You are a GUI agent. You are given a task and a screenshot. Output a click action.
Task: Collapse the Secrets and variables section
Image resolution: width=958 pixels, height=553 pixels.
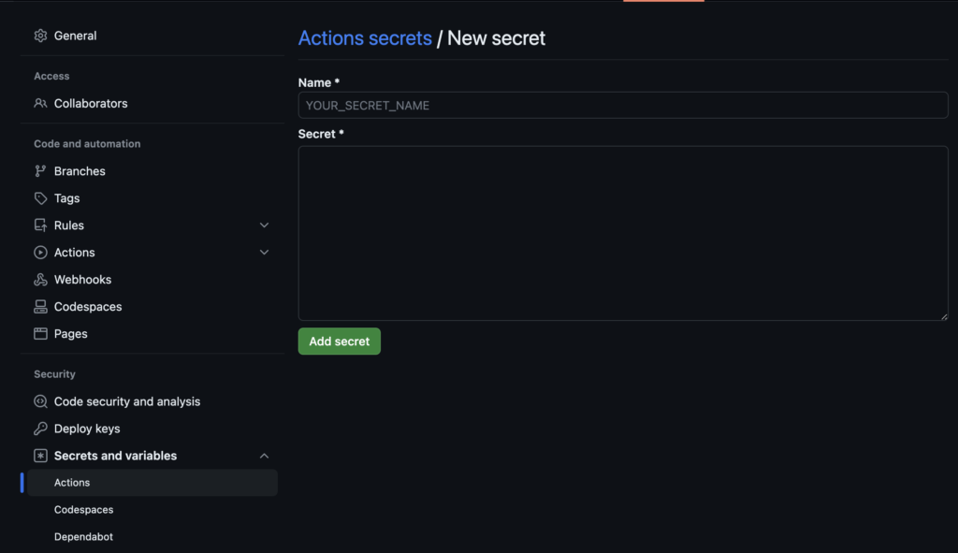[x=264, y=456]
